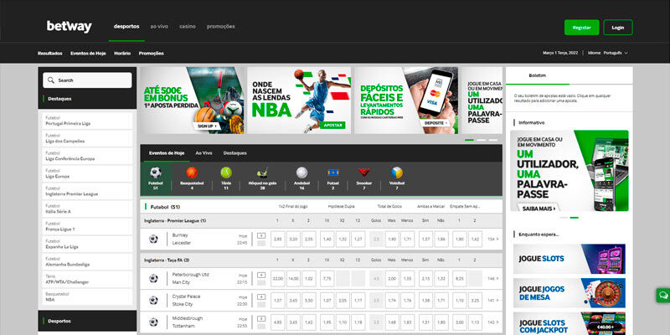
Task: Open the ao vivo top menu
Action: pos(159,27)
